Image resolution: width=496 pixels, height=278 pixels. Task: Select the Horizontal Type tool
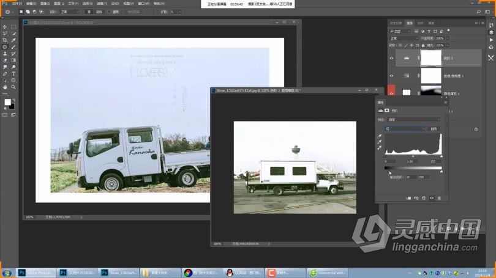coord(13,73)
